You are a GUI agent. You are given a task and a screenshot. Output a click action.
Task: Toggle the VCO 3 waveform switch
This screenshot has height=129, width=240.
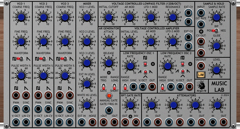(x=64, y=59)
